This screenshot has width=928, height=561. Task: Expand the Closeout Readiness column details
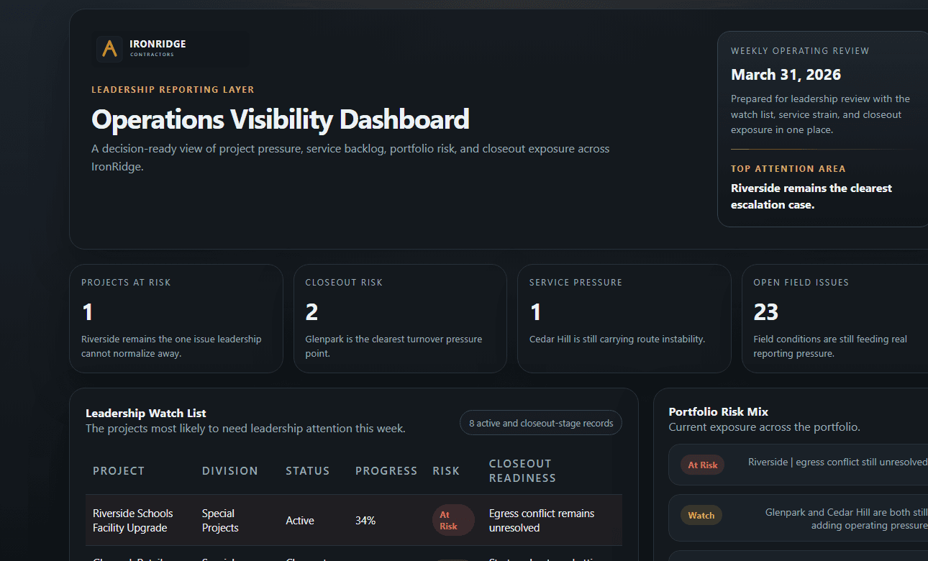click(x=522, y=470)
